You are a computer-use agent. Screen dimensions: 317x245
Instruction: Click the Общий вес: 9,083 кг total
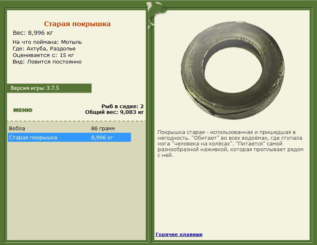point(115,112)
